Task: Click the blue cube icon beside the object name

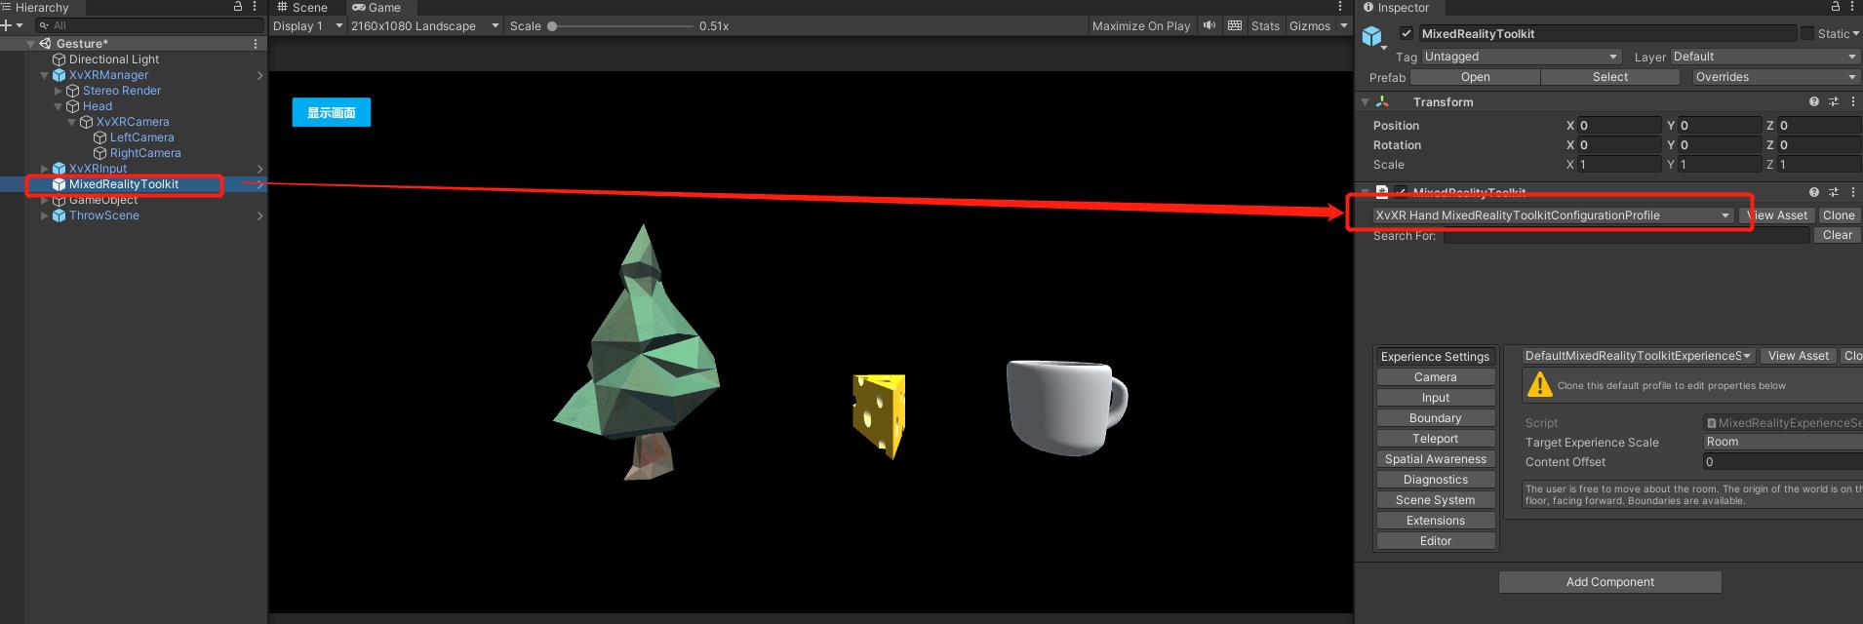Action: point(1372,37)
